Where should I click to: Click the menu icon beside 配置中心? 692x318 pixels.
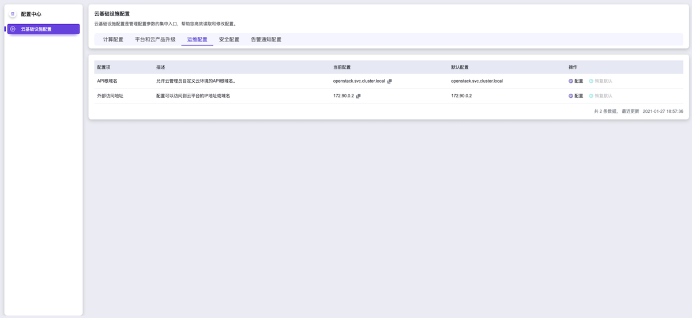pos(13,14)
